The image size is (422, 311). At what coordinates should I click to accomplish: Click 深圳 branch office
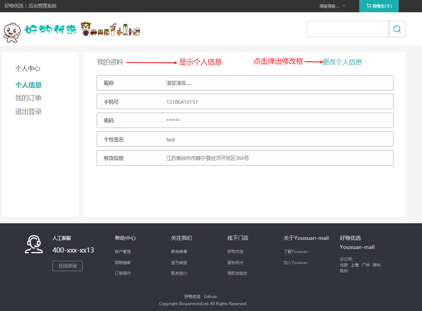tap(377, 265)
